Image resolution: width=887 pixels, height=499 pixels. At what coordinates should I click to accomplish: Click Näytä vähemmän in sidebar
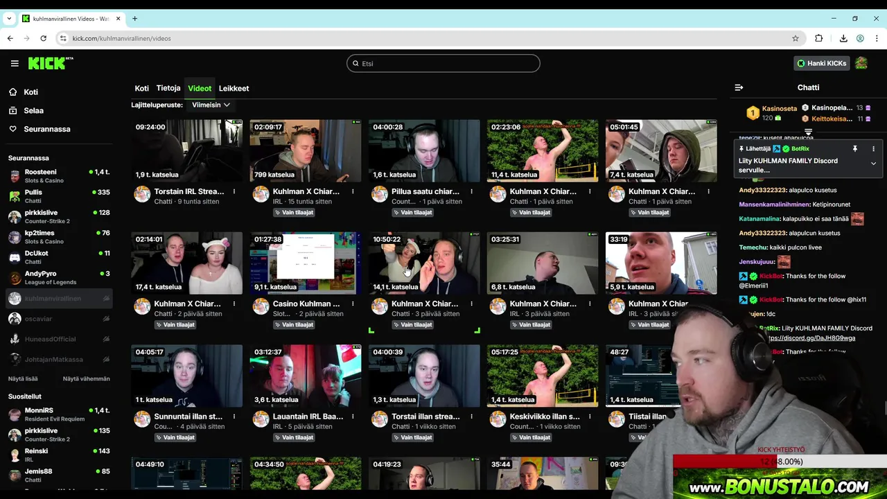point(87,378)
